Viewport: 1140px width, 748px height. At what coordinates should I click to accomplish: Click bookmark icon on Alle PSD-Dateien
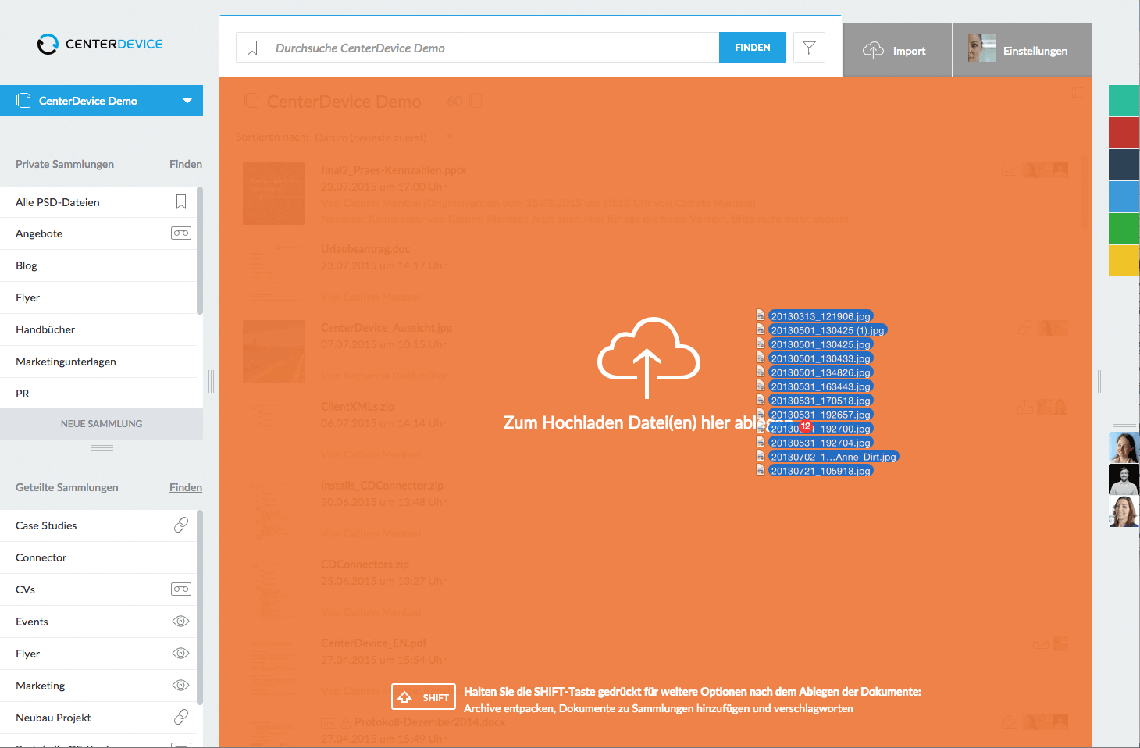click(x=181, y=202)
